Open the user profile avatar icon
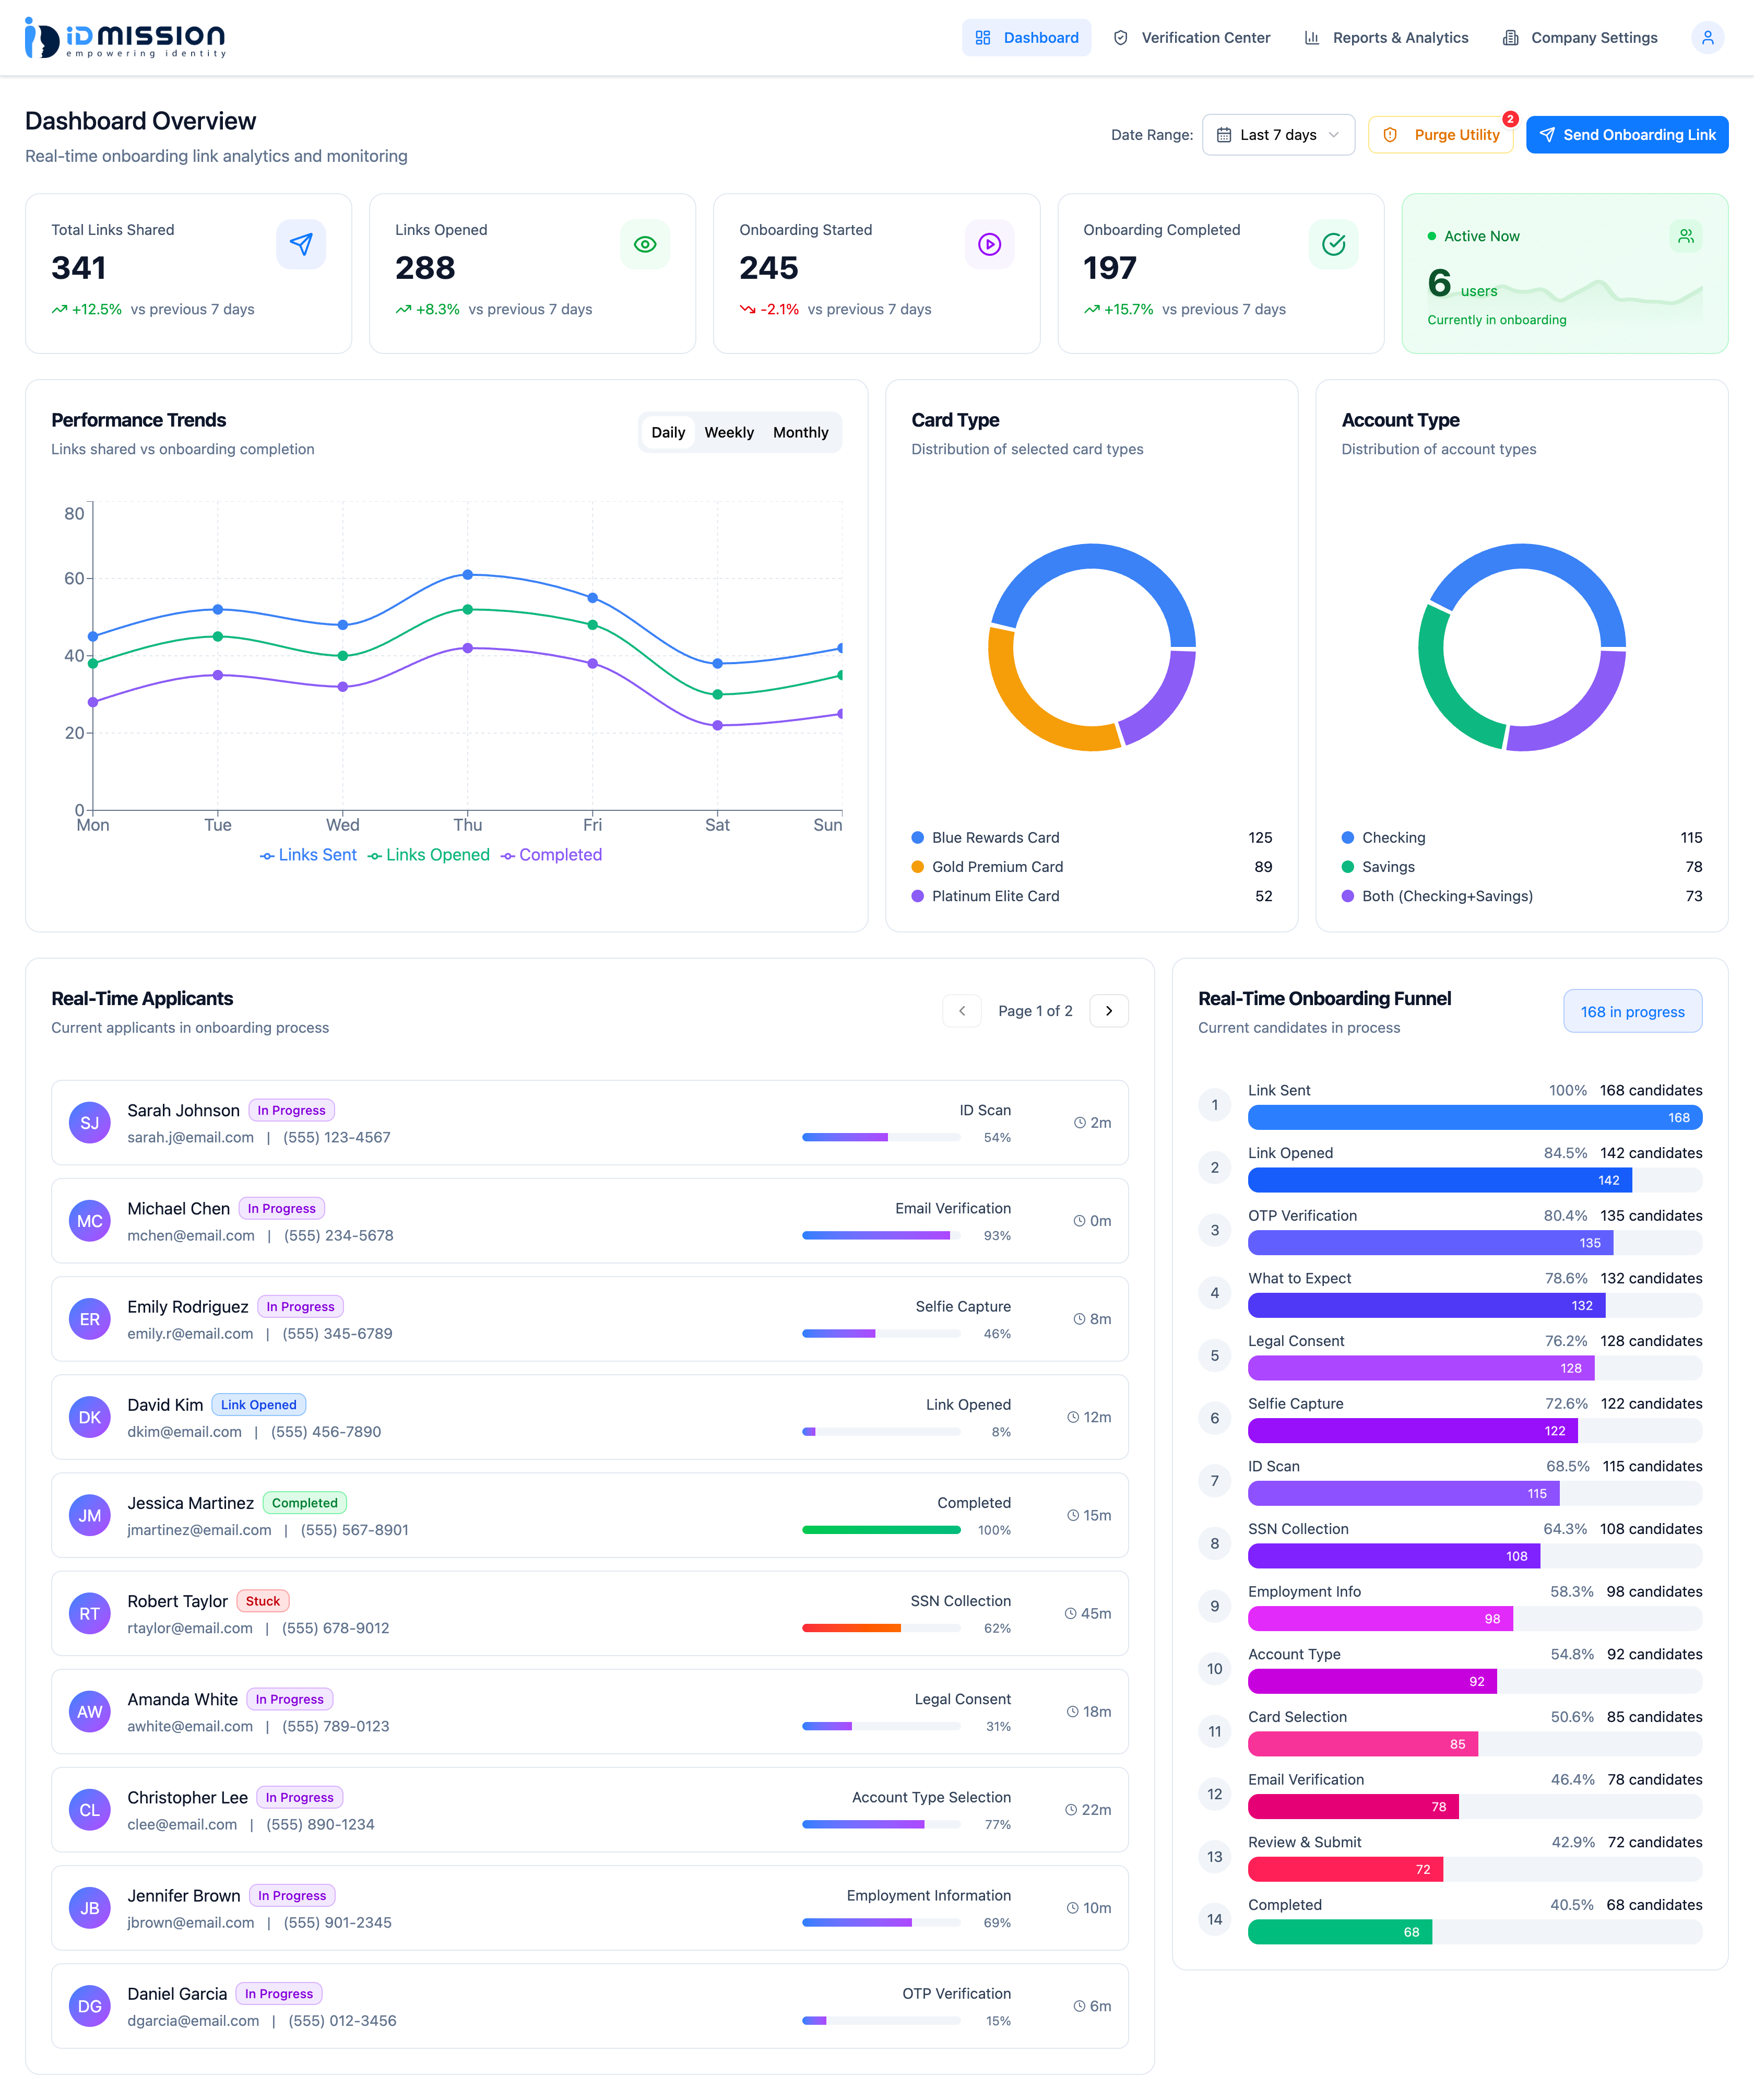Screen dimensions: 1754x2100 click(x=1707, y=38)
